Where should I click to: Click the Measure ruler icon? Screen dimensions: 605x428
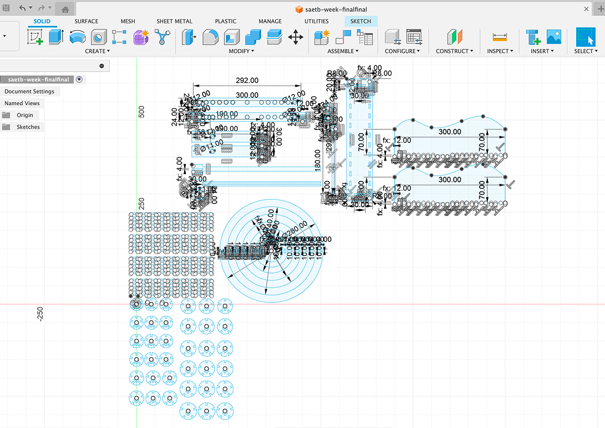(500, 37)
